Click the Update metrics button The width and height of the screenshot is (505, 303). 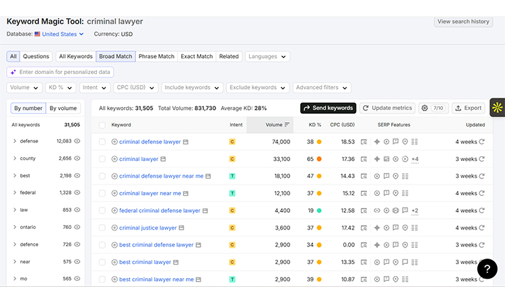click(387, 108)
